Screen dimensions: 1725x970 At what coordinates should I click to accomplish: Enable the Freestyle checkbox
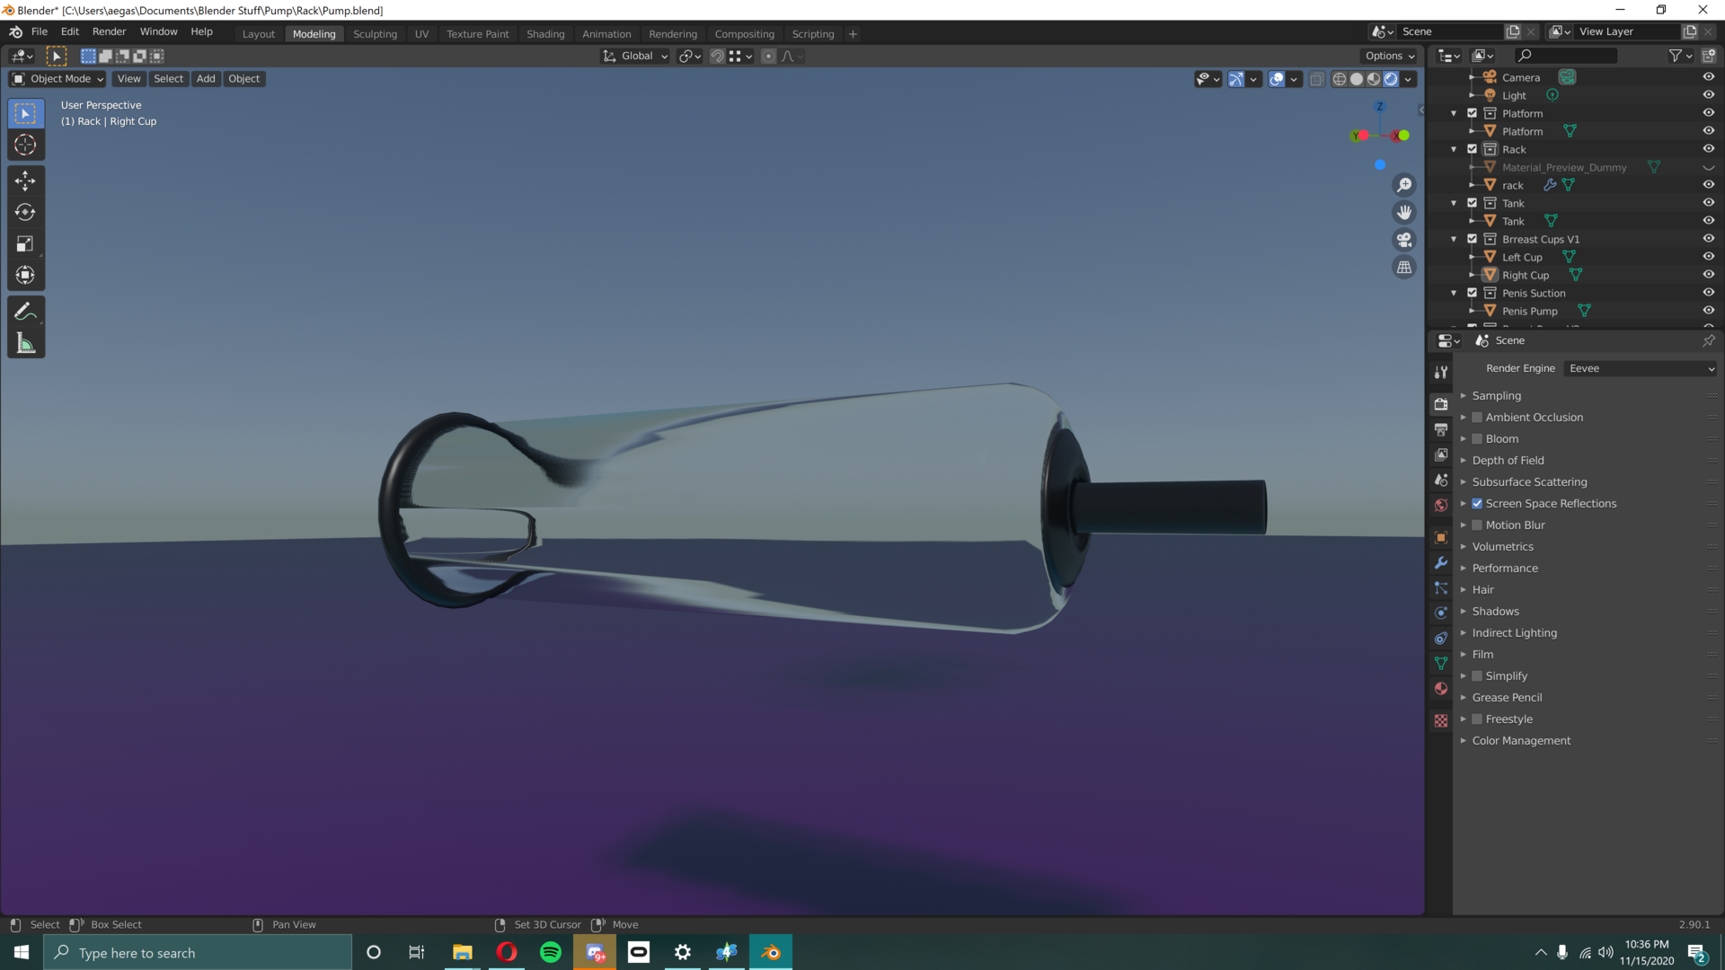point(1477,719)
